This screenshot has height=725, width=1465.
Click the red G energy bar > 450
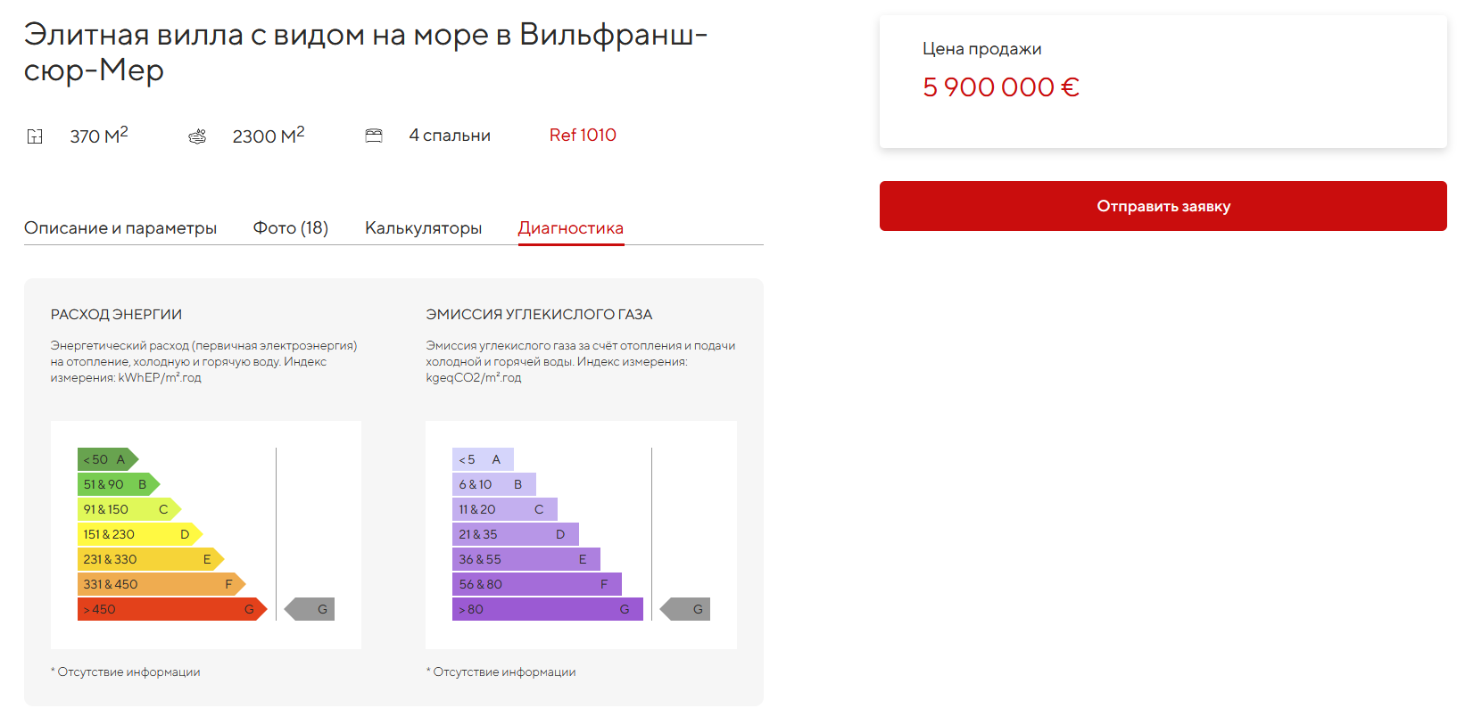pos(170,609)
